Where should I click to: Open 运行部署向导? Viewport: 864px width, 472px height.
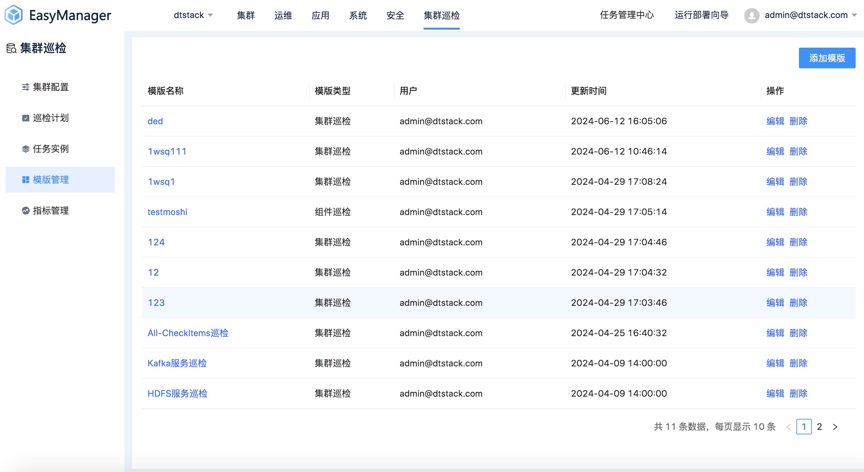701,15
